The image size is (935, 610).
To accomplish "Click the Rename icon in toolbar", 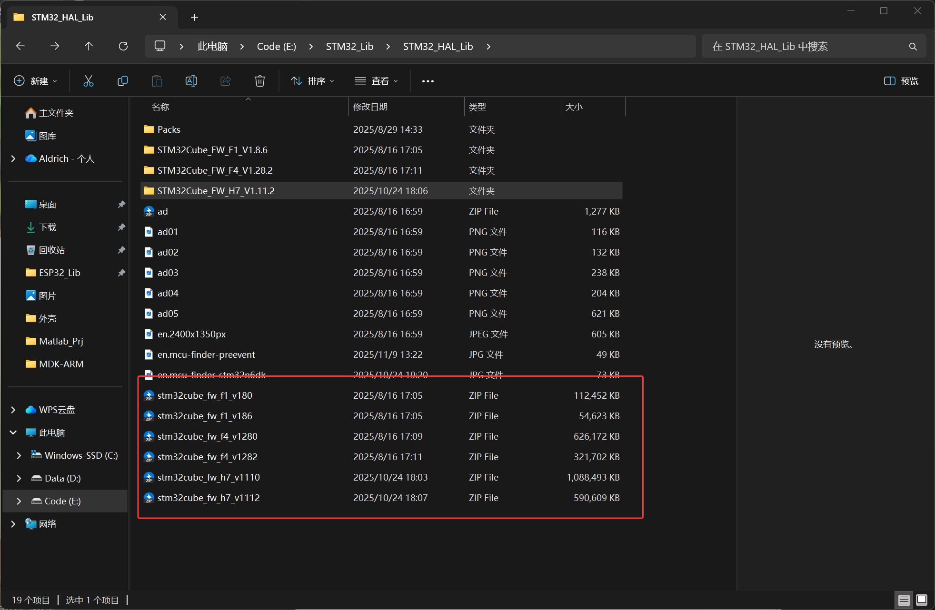I will click(x=191, y=81).
